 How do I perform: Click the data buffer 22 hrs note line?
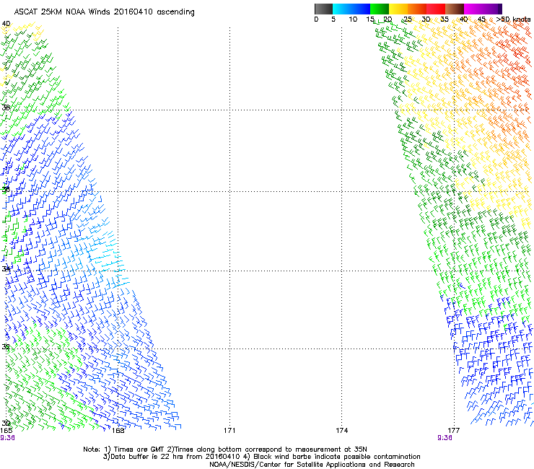click(261, 457)
